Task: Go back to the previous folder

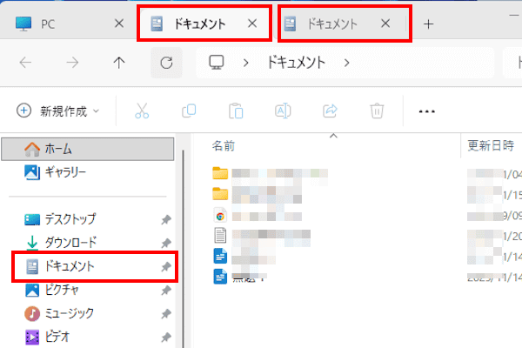Action: coord(25,63)
